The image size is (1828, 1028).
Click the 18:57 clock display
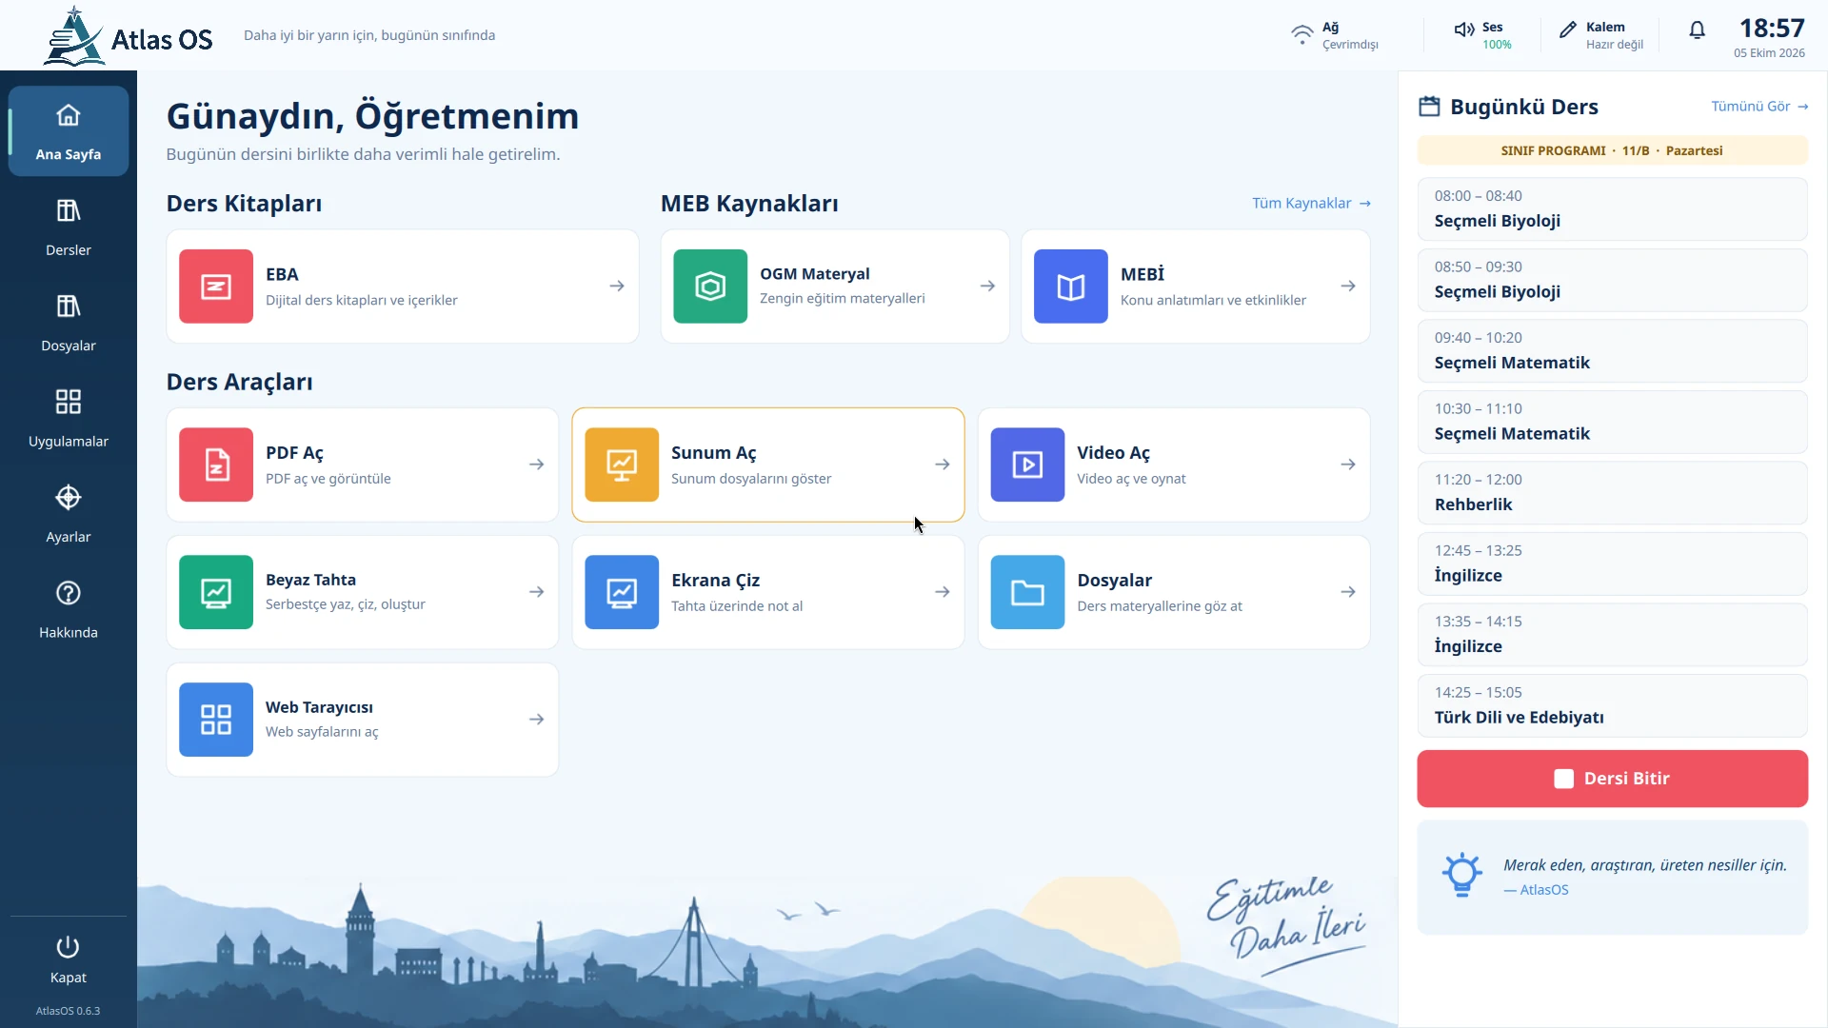(1771, 29)
